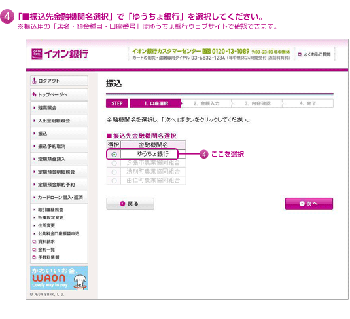Viewport: 350px width, 319px height.
Task: Click the 湧別町農業協同組合 table cell
Action: [153, 172]
